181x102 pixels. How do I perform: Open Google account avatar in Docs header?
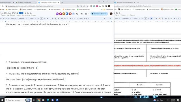(x=111, y=14)
